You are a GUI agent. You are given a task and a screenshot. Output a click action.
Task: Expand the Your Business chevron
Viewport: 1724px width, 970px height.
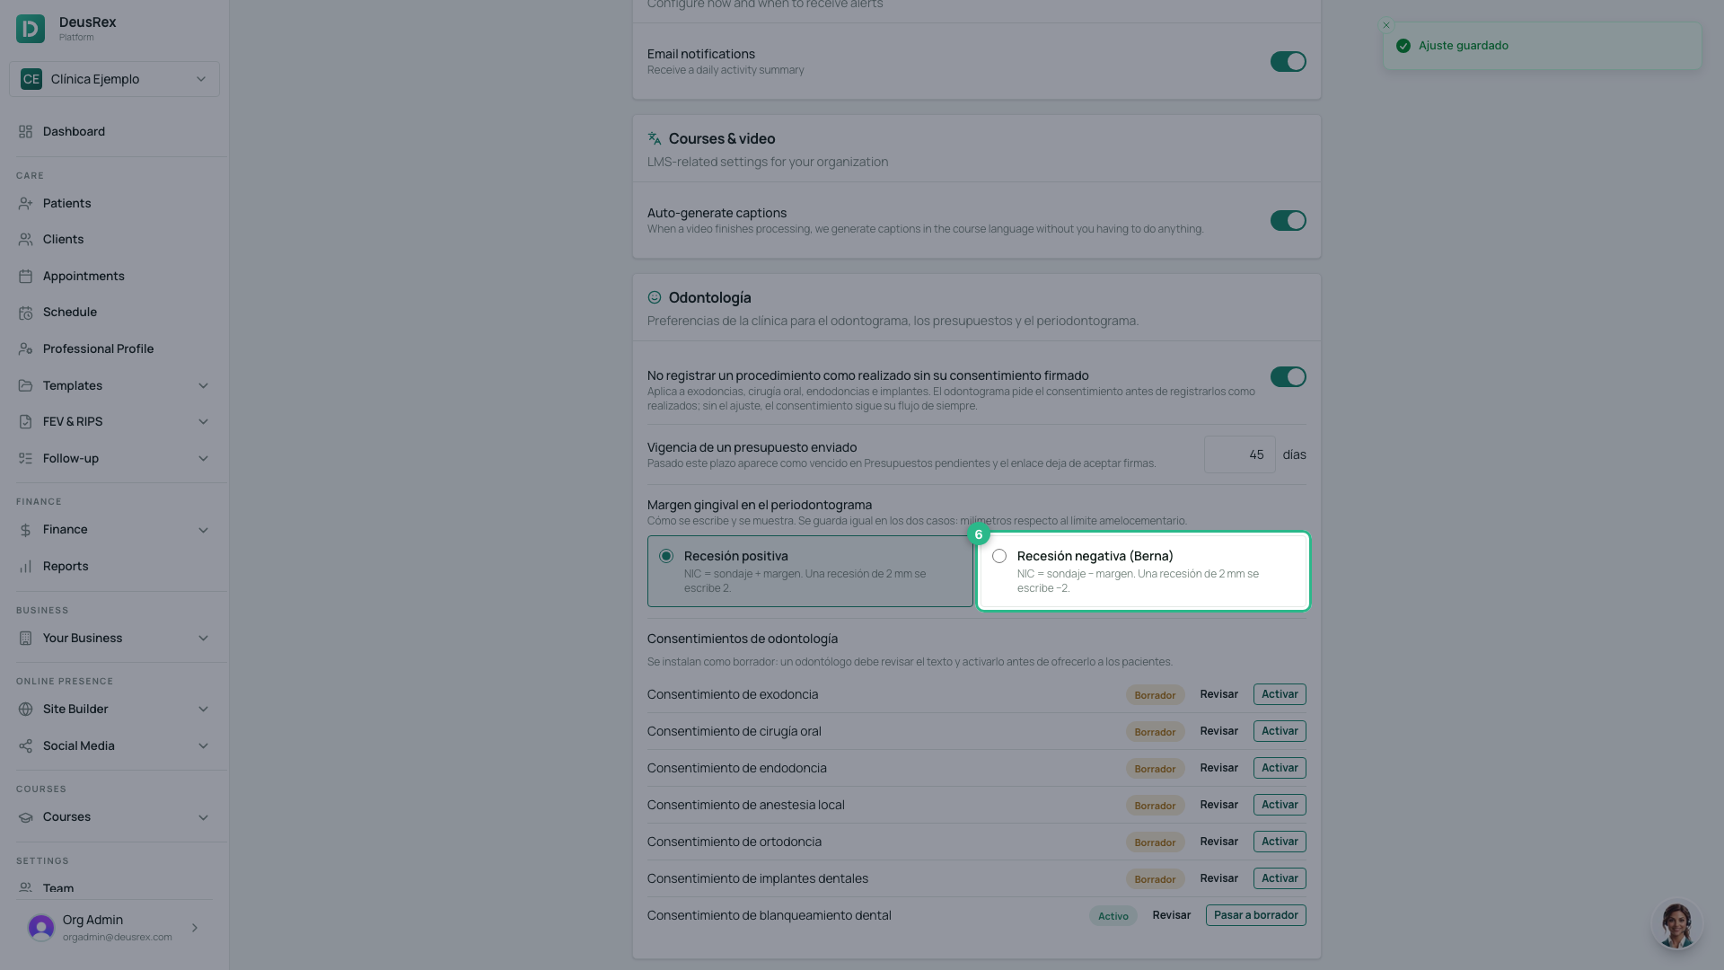point(203,639)
